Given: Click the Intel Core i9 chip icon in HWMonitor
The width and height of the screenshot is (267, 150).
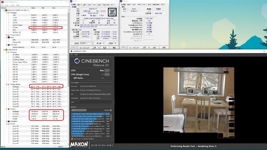Looking at the screenshot, I should 6,50.
